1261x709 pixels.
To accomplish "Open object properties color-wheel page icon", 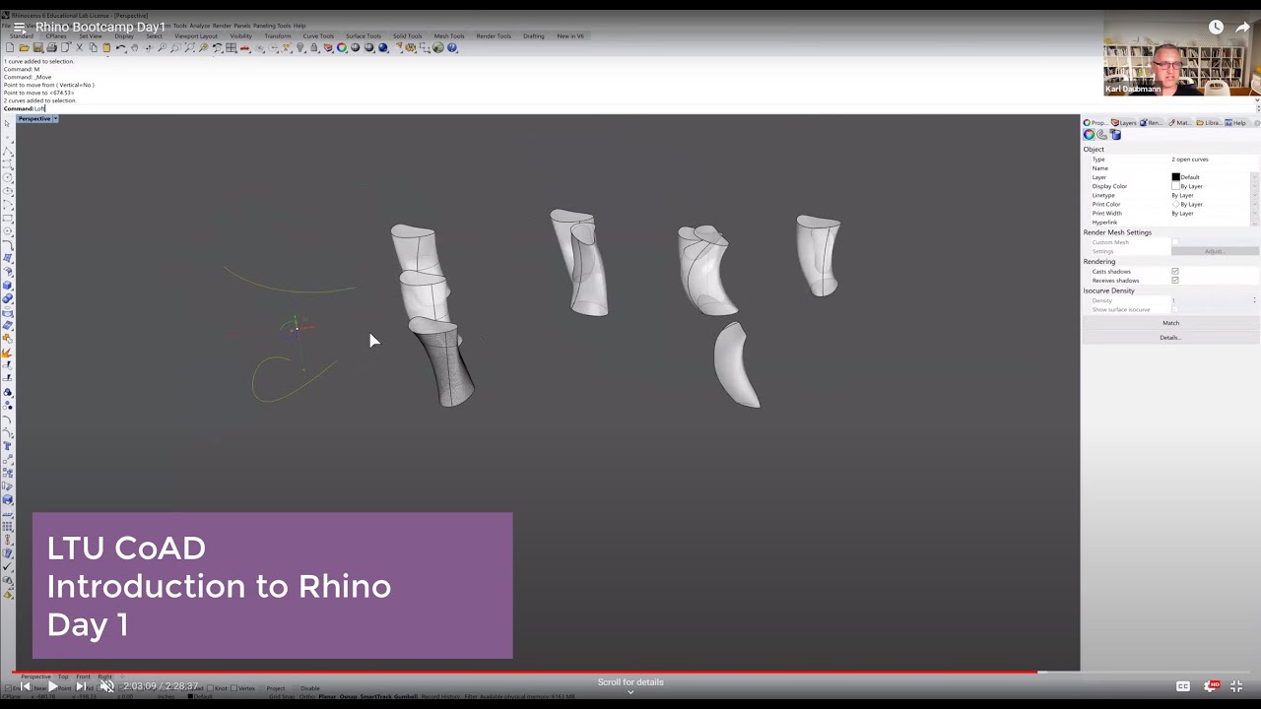I will (1089, 135).
